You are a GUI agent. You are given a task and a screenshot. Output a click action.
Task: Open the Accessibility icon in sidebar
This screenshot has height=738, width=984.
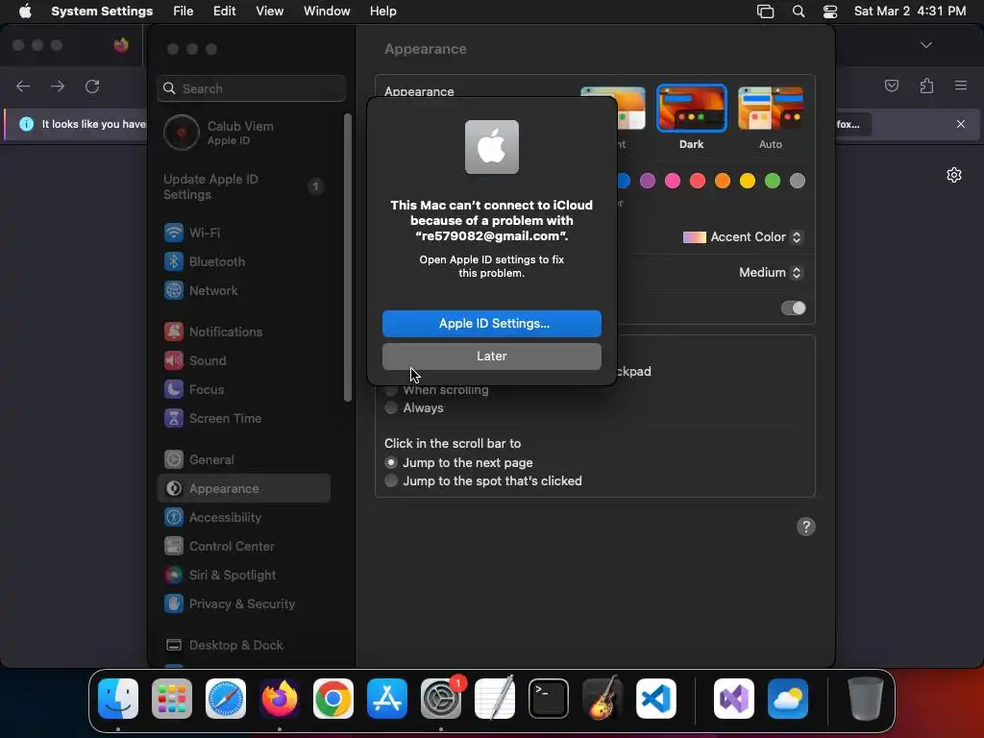pyautogui.click(x=174, y=517)
